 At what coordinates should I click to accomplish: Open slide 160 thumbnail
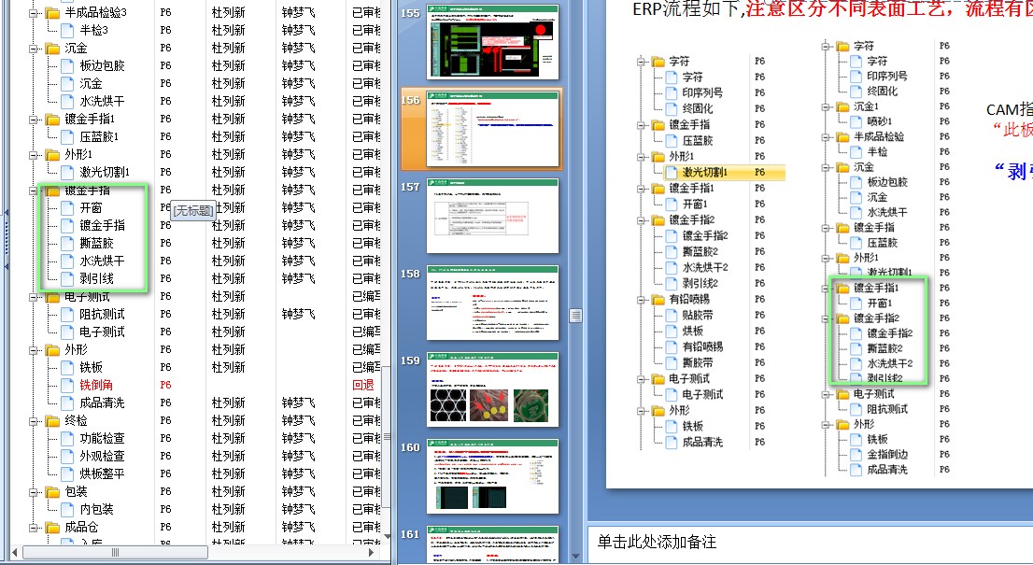[x=492, y=477]
